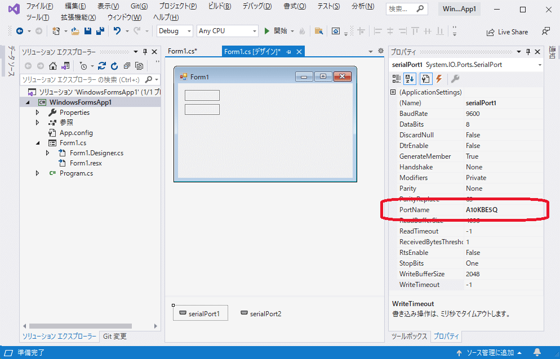Expand the Program.cs node
Viewport: 560px width, 359px height.
coord(38,173)
